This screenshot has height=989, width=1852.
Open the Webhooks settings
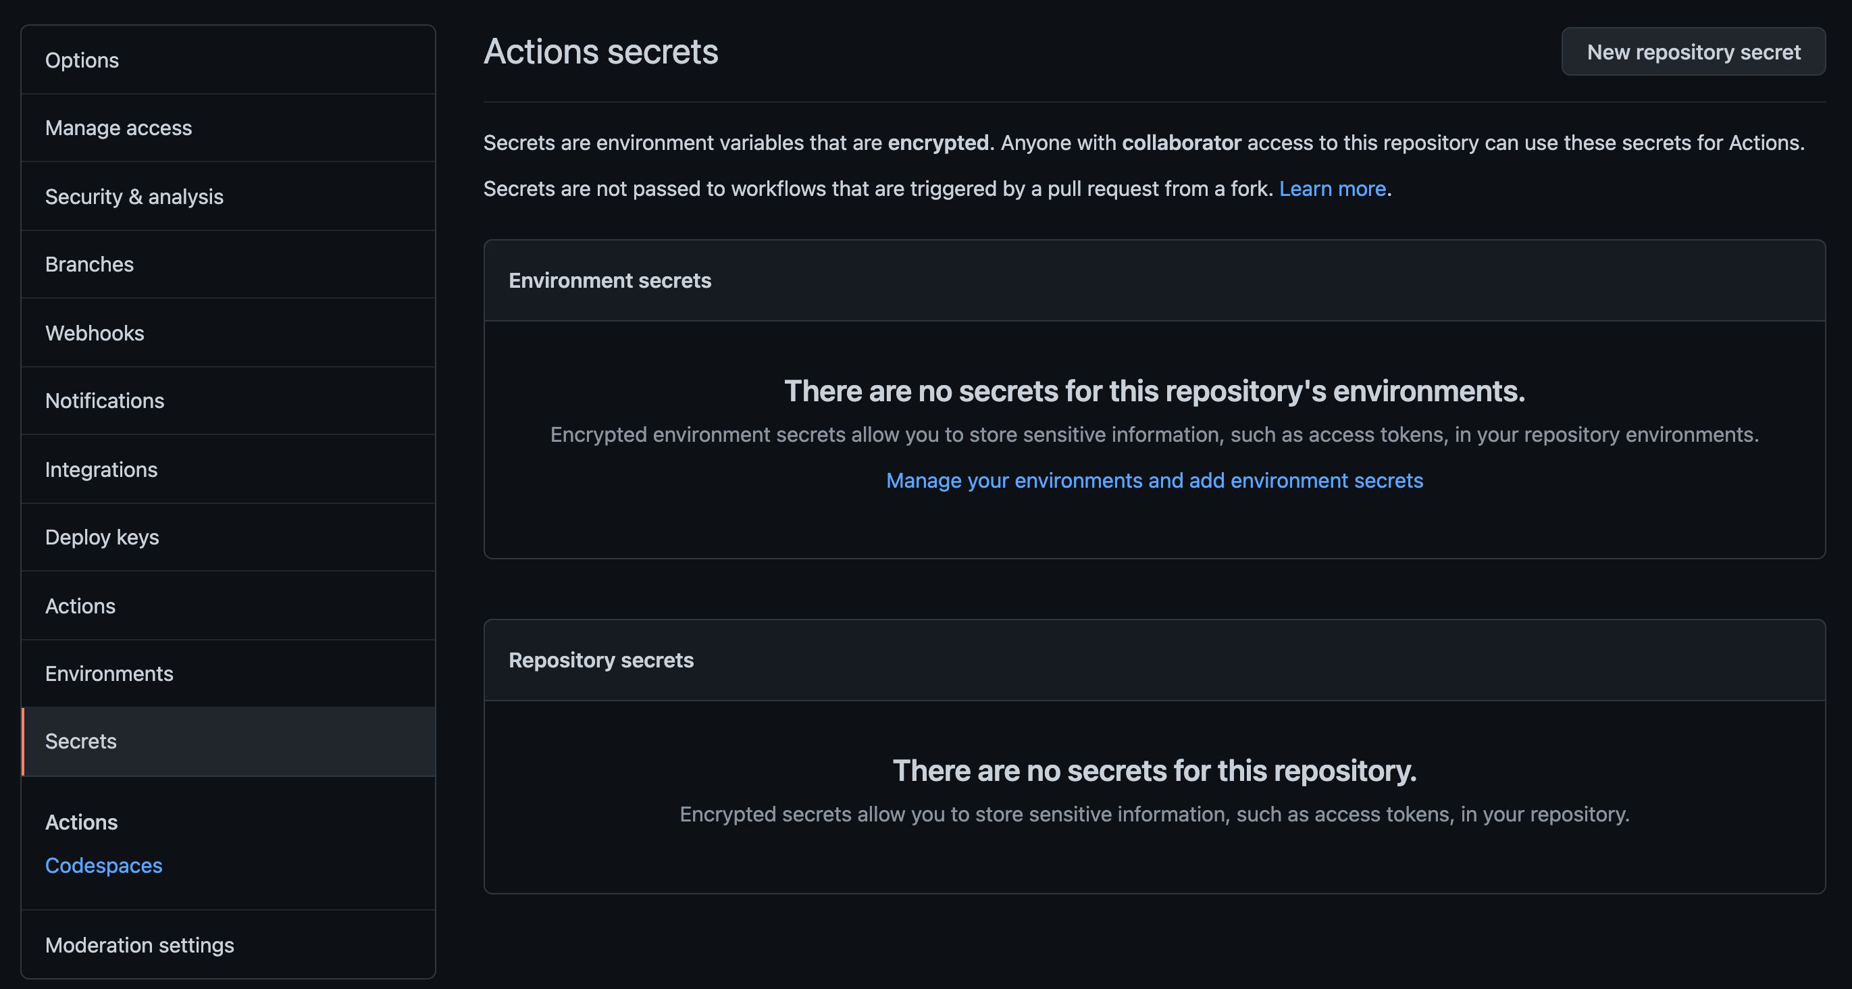pos(95,333)
